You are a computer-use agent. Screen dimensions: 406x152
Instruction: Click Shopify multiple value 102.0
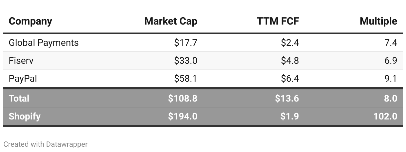pyautogui.click(x=385, y=116)
